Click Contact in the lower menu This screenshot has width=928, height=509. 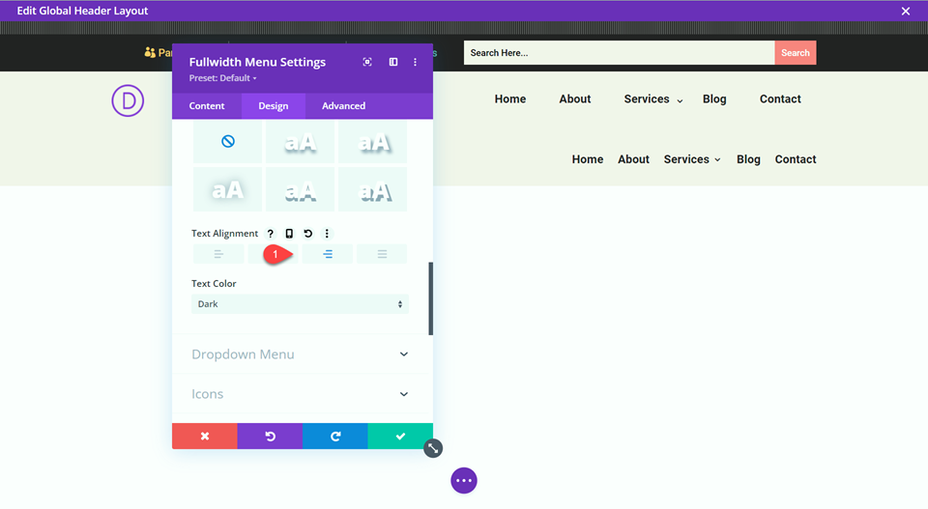coord(796,159)
